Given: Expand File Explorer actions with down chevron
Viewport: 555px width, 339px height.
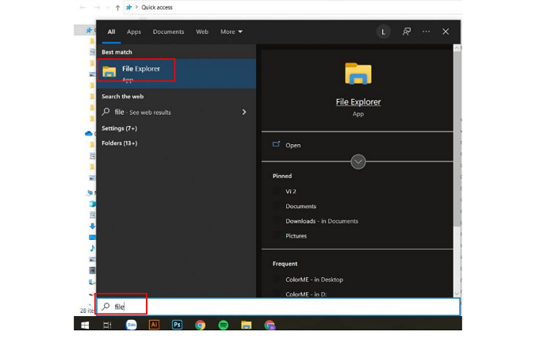Looking at the screenshot, I should 358,162.
